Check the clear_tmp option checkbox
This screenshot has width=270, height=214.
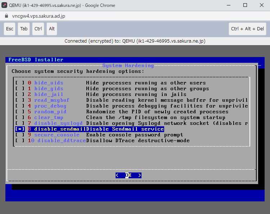20,118
